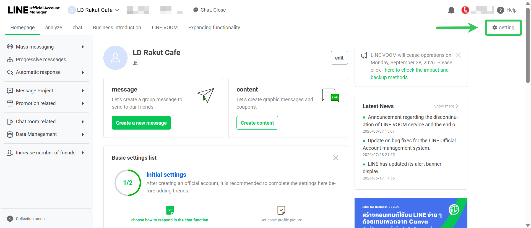531x228 pixels.
Task: Close the Basic settings list panel
Action: (x=336, y=158)
